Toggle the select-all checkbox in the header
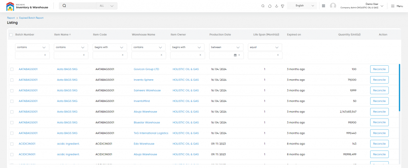The height and width of the screenshot is (168, 408). pos(11,35)
